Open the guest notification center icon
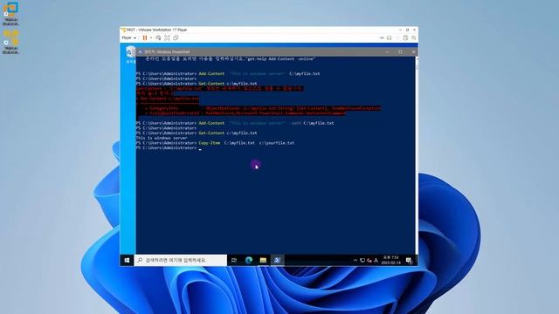 tap(410, 261)
